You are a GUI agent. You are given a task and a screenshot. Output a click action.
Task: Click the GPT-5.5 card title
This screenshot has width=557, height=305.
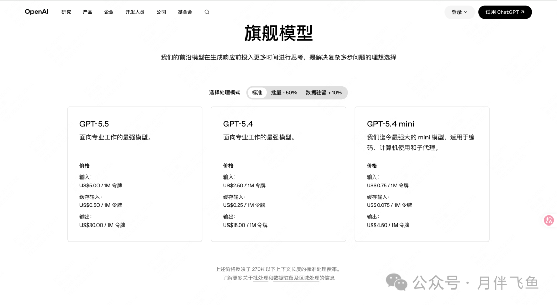[x=94, y=124]
